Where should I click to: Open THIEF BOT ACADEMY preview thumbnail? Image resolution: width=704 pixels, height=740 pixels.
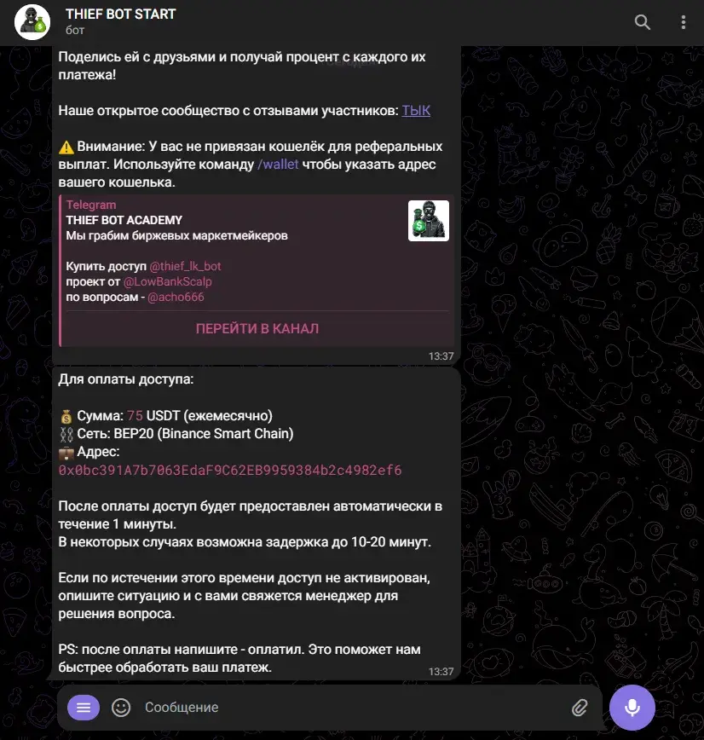(429, 221)
